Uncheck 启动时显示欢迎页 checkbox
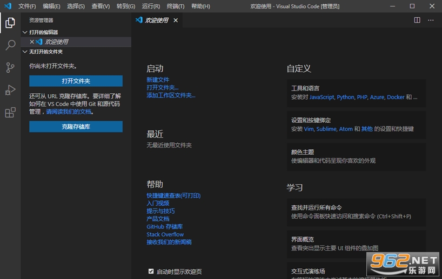 pyautogui.click(x=151, y=271)
